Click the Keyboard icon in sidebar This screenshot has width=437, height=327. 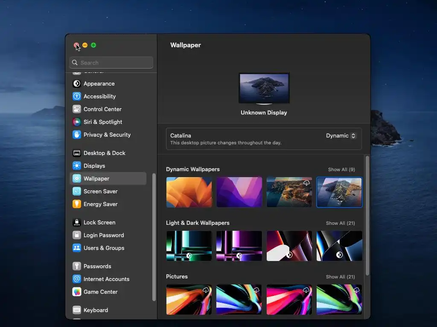pos(77,310)
